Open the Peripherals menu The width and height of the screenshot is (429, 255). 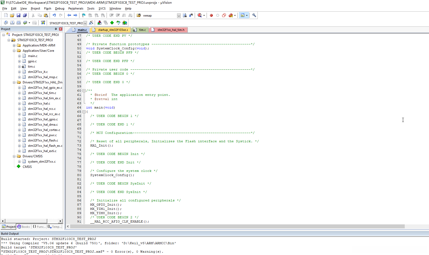(x=76, y=8)
